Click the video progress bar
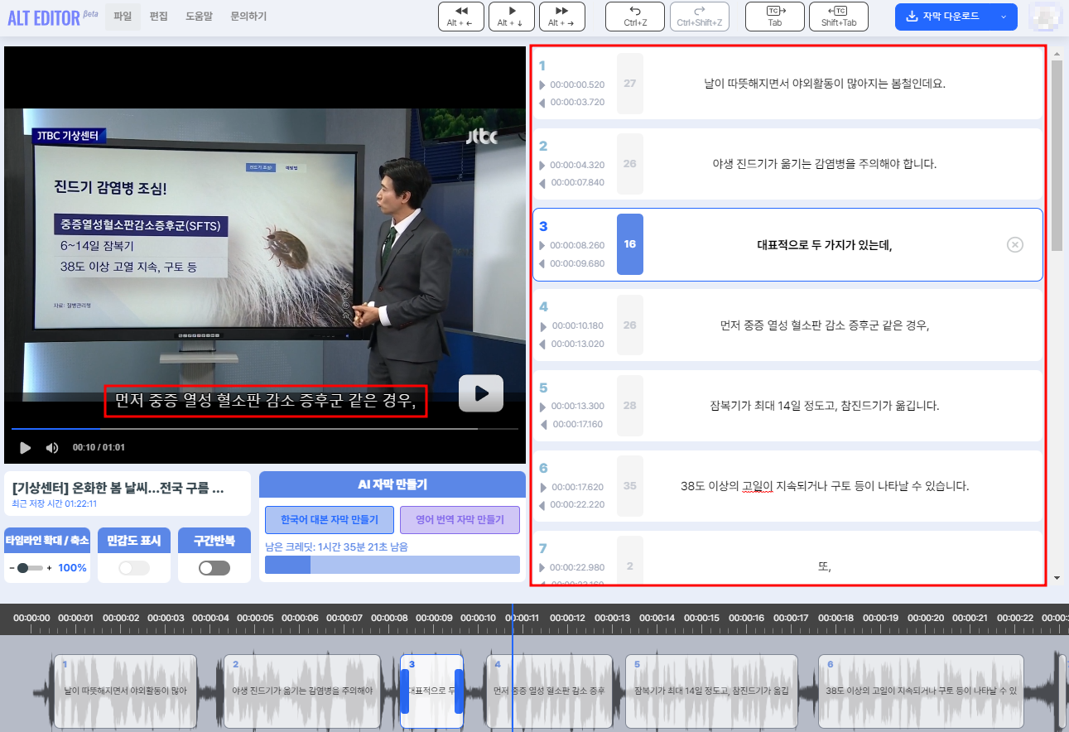The width and height of the screenshot is (1069, 732). coord(265,429)
